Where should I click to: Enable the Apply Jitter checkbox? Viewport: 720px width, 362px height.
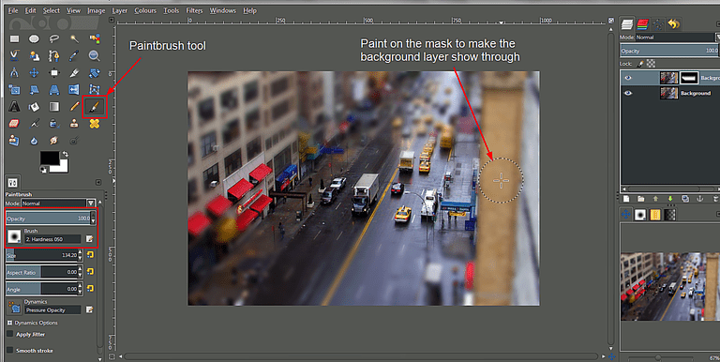pyautogui.click(x=10, y=334)
